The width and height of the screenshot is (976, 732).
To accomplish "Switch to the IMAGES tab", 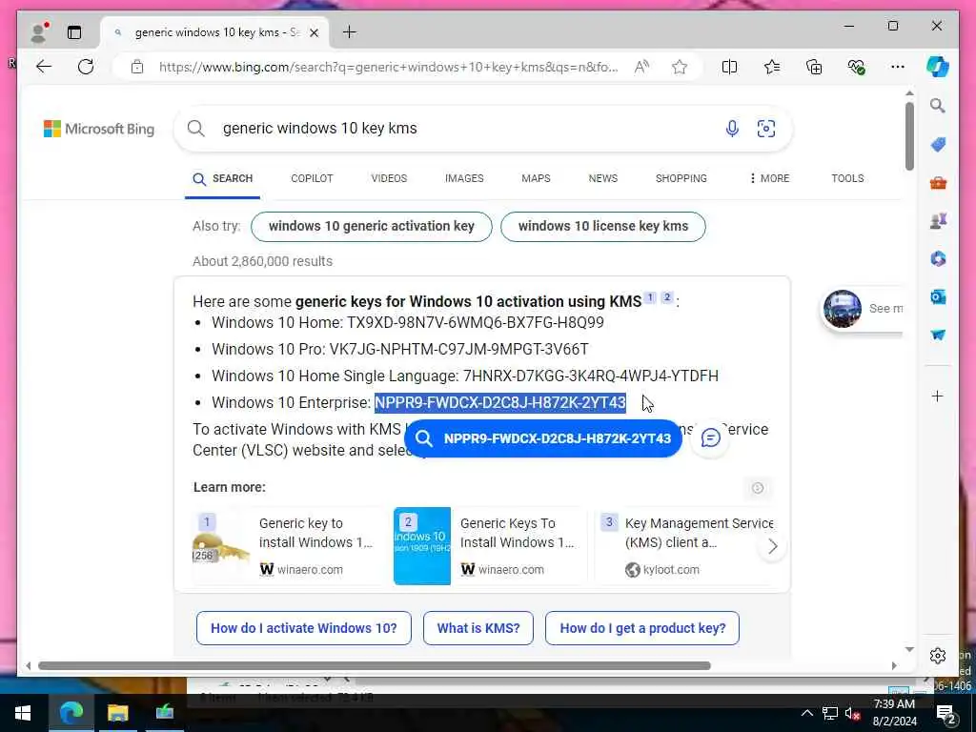I will (x=464, y=178).
